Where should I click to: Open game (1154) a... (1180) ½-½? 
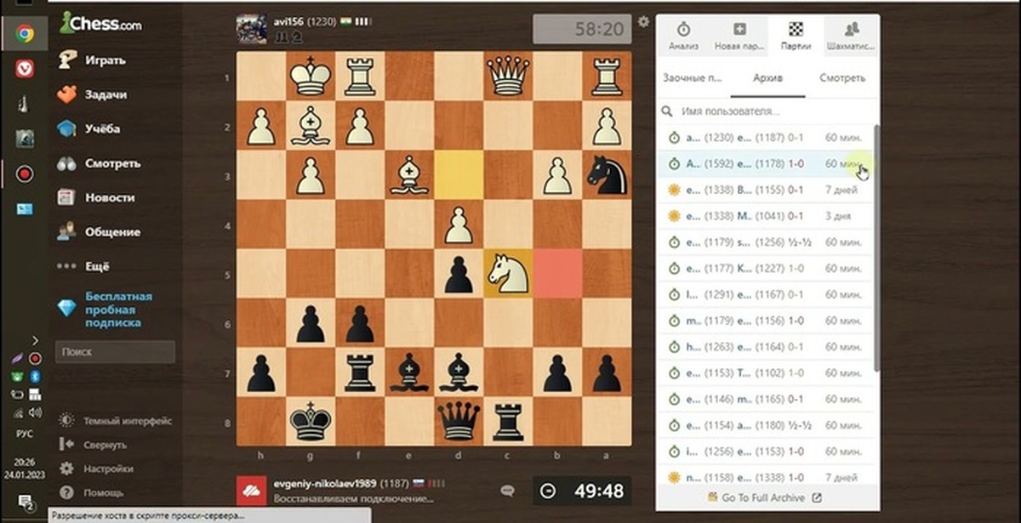coord(766,426)
